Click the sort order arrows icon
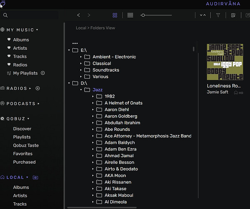The height and width of the screenshot is (209, 250). coord(203,15)
